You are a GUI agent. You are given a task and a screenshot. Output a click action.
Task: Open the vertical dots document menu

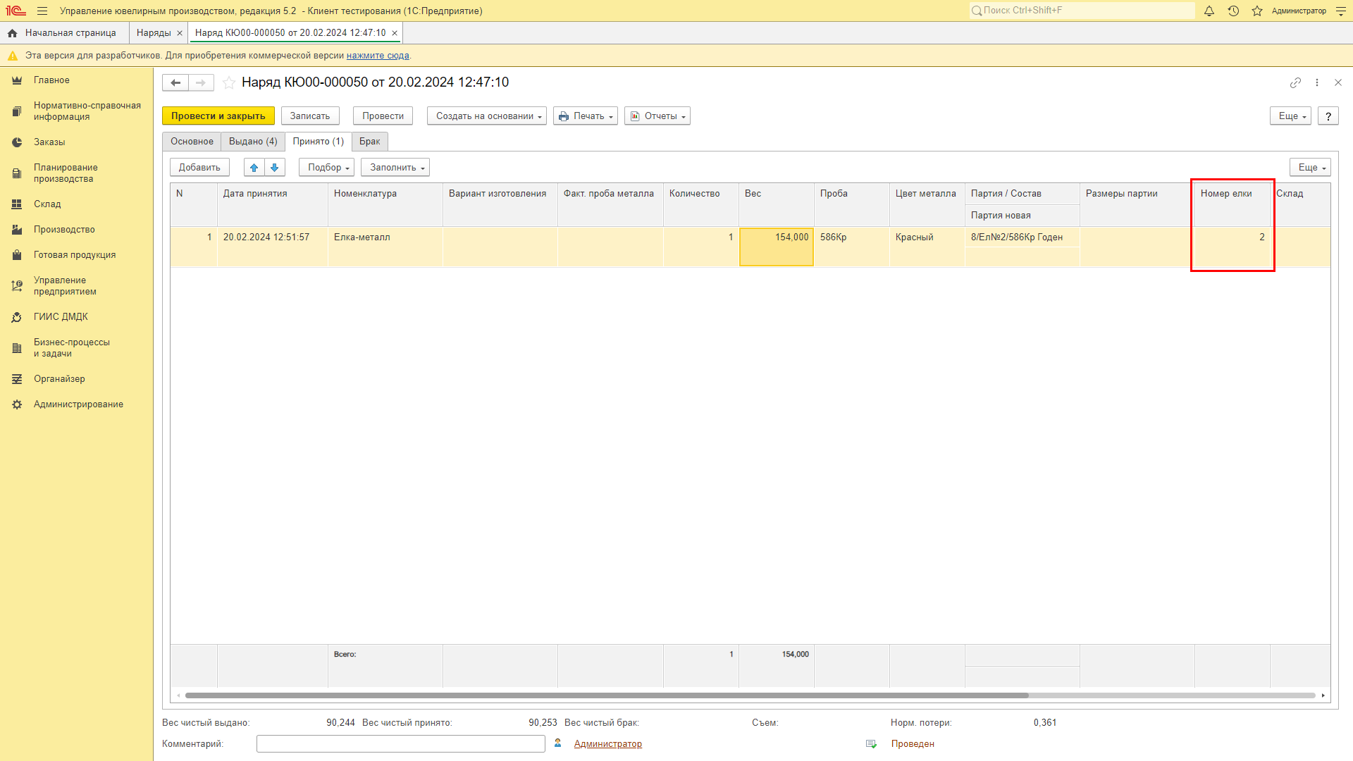1317,82
